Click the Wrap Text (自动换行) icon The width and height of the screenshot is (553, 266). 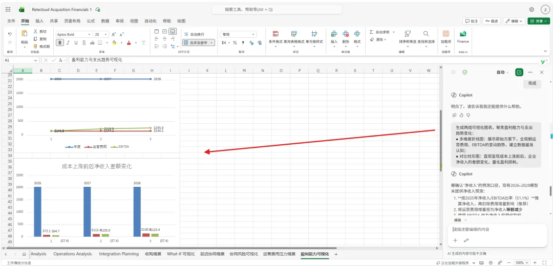tap(186, 34)
